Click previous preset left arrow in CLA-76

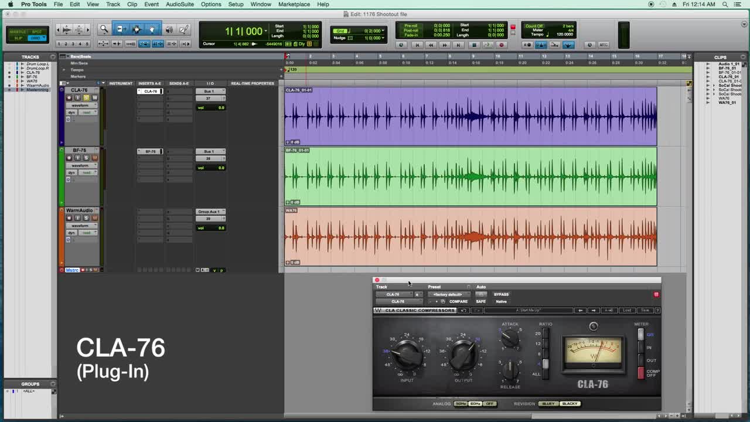(580, 310)
